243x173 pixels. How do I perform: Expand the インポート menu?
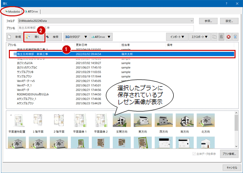177,37
